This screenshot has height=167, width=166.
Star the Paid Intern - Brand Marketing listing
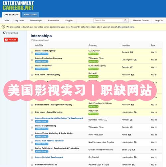pos(32,112)
